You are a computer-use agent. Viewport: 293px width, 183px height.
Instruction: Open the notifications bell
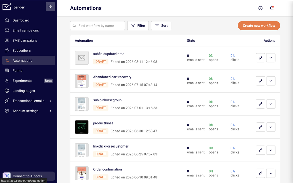(x=272, y=8)
